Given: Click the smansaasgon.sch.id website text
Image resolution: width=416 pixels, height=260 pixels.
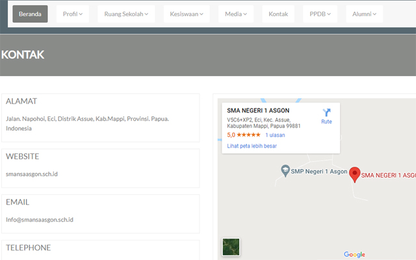Looking at the screenshot, I should pos(32,174).
